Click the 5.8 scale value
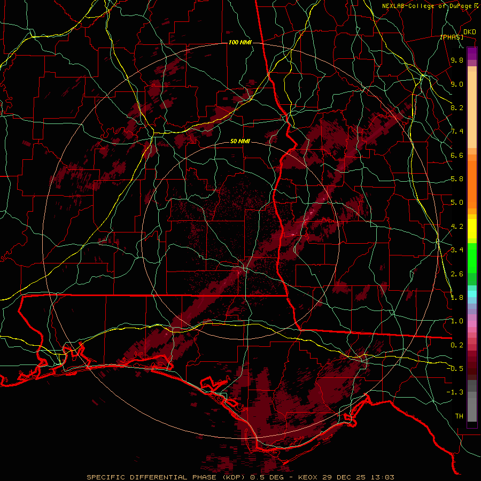 click(x=457, y=179)
